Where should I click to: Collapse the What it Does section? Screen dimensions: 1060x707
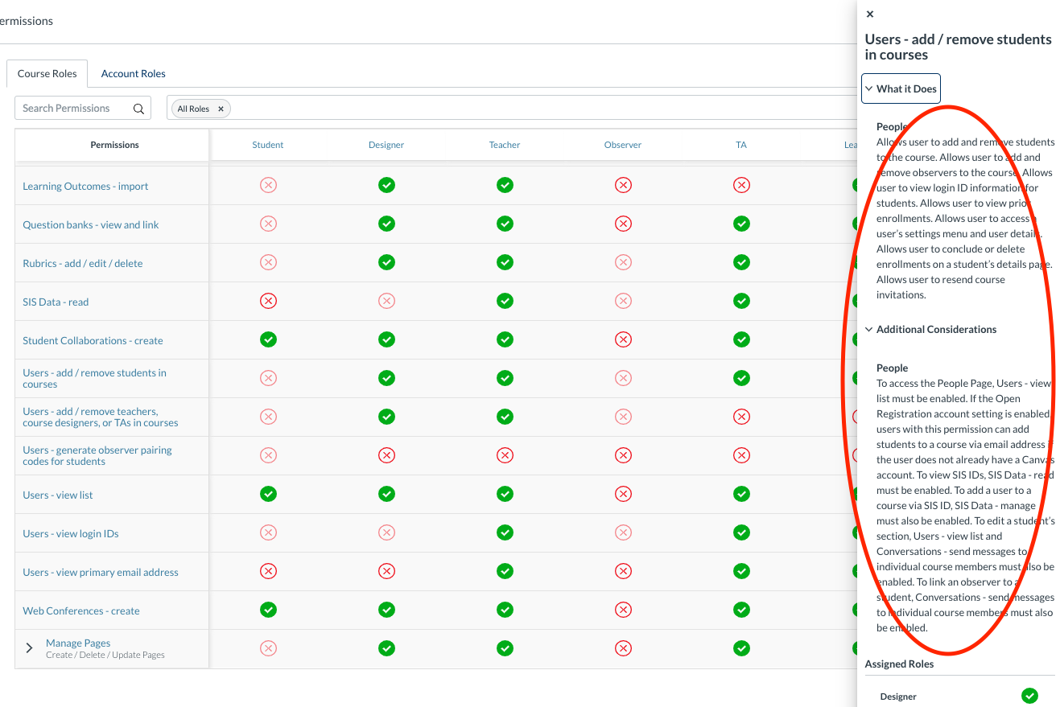900,88
